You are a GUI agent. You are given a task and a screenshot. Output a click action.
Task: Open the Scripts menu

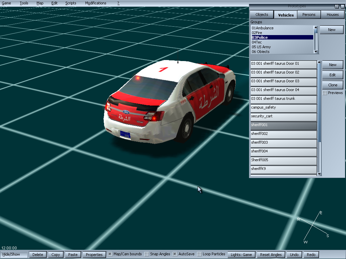(x=71, y=3)
